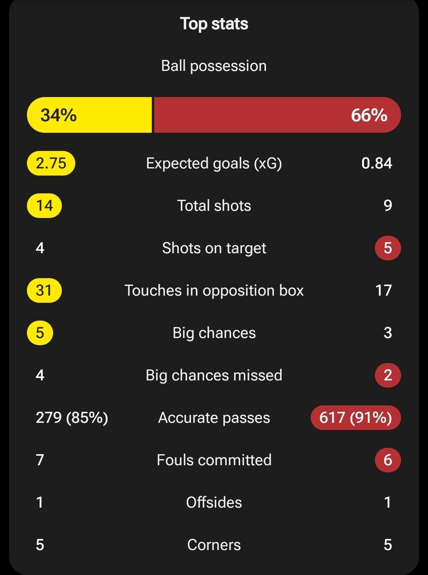
Task: Tap the 2.75 expected goals badge
Action: click(51, 163)
